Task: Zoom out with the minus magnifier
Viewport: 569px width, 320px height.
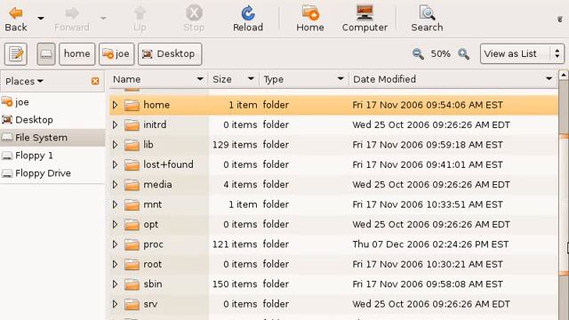Action: [x=418, y=54]
